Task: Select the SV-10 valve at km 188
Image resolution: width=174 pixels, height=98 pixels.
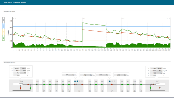Action: [122, 84]
